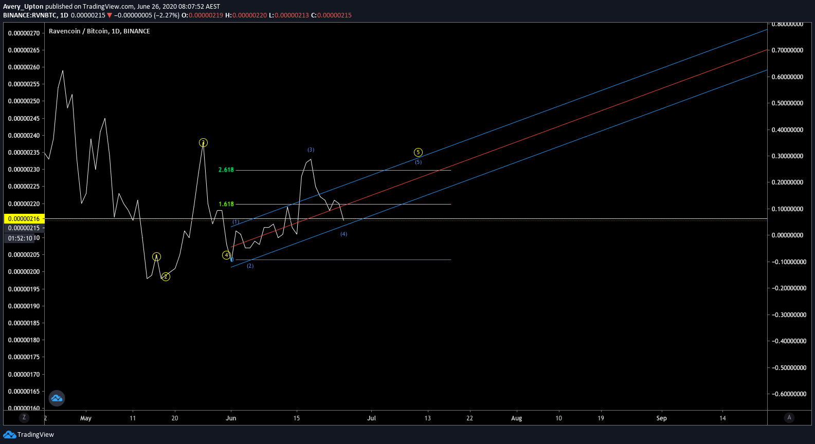Click the Aug label on the time axis

coord(516,418)
